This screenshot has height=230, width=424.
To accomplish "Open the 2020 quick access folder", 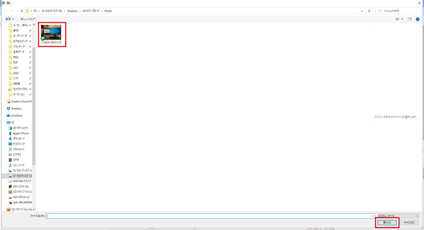I will tap(16, 73).
